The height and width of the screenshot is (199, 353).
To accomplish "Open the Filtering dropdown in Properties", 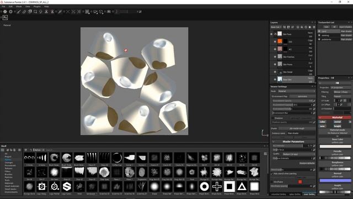I will [x=342, y=92].
